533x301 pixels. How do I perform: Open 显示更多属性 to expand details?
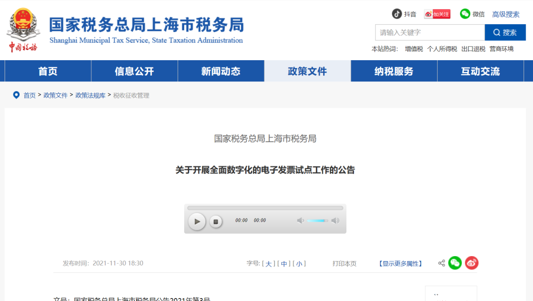tap(401, 263)
